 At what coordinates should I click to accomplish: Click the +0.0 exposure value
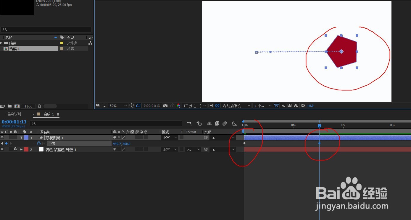click(x=310, y=106)
